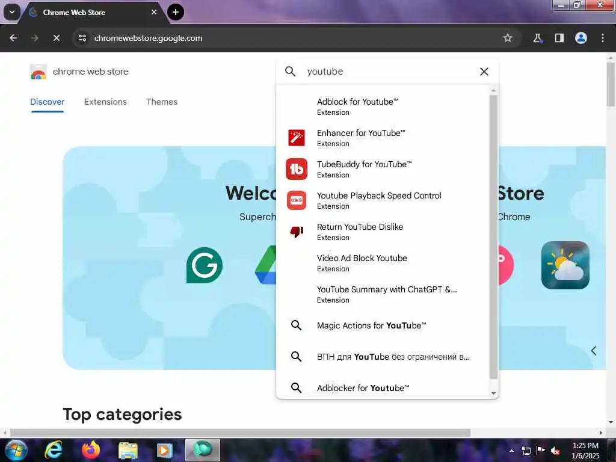This screenshot has width=616, height=462.
Task: Select YouTube Summary with ChatGPT suggestion
Action: (x=383, y=294)
